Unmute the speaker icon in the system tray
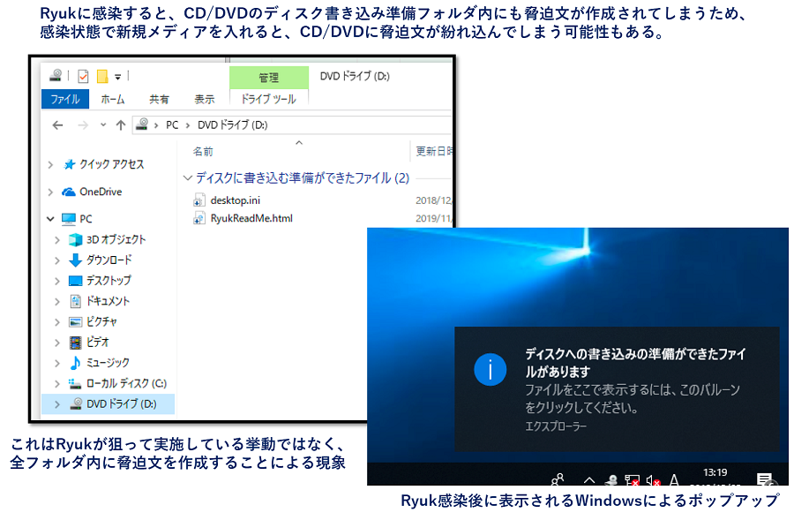Image resolution: width=794 pixels, height=520 pixels. [x=652, y=479]
